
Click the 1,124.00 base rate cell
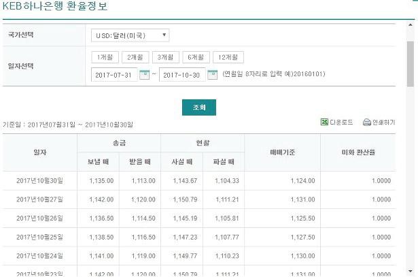[283, 180]
